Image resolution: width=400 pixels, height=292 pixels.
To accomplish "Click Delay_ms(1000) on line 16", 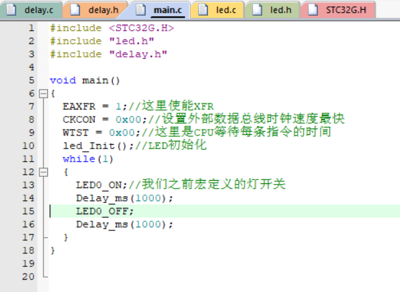I will pyautogui.click(x=125, y=225).
